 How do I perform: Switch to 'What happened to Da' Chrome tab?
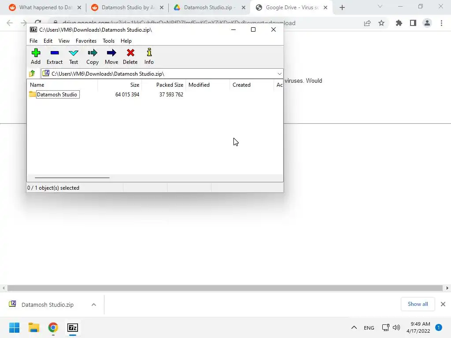[45, 7]
